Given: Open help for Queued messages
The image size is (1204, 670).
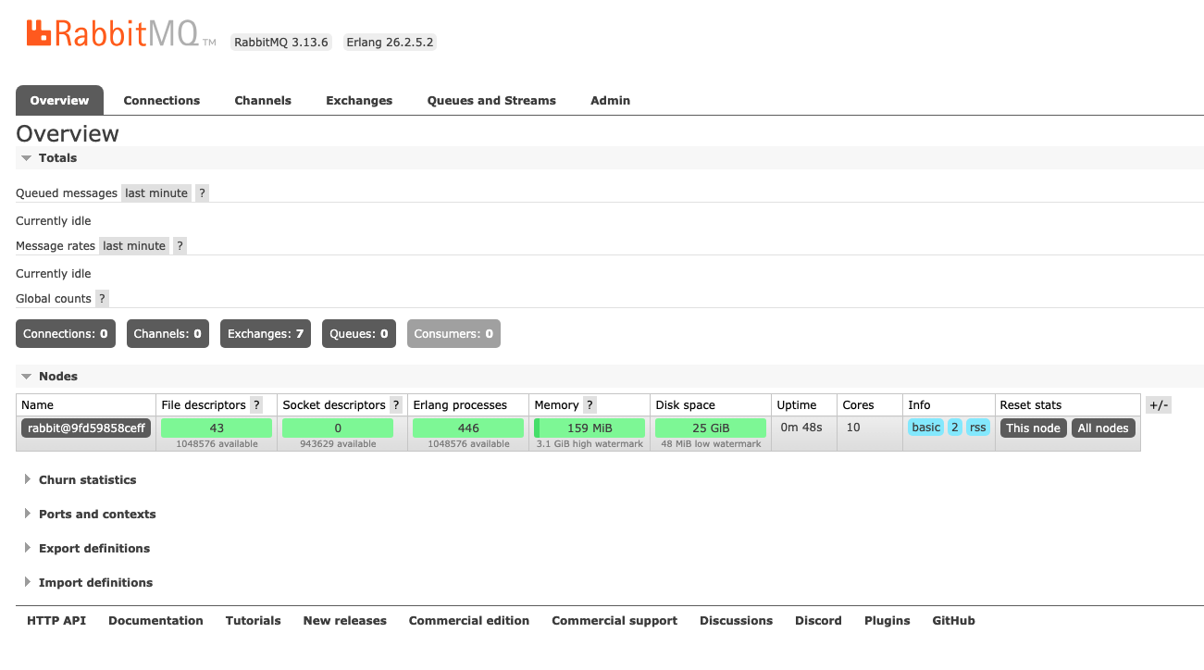Looking at the screenshot, I should 202,193.
